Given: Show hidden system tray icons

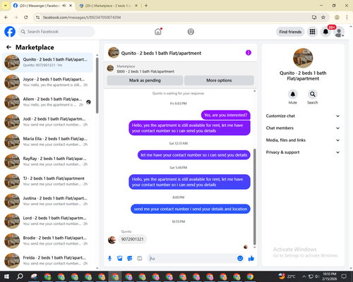Looking at the screenshot, I should 304,276.
